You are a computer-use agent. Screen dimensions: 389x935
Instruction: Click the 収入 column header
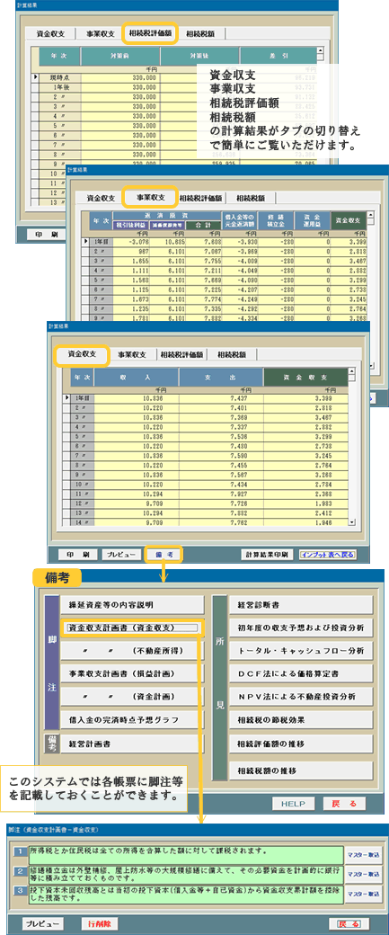coord(136,378)
